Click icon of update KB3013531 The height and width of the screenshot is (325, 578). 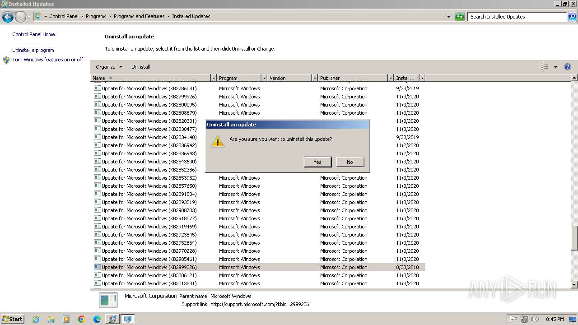(97, 283)
